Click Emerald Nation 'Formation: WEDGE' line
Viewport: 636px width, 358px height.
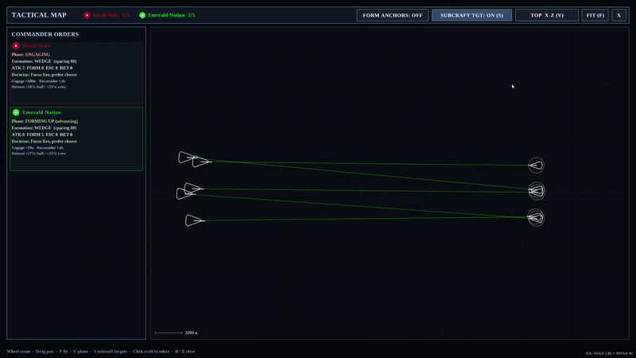[x=44, y=128]
